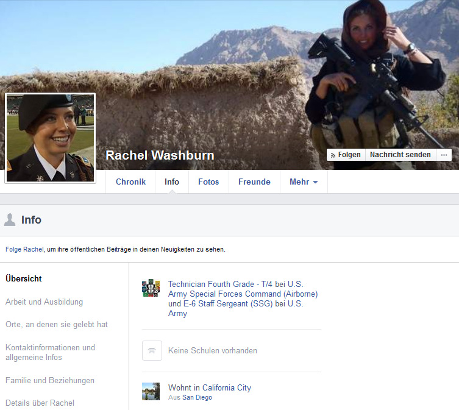Click the person icon beside Info heading

(x=10, y=220)
